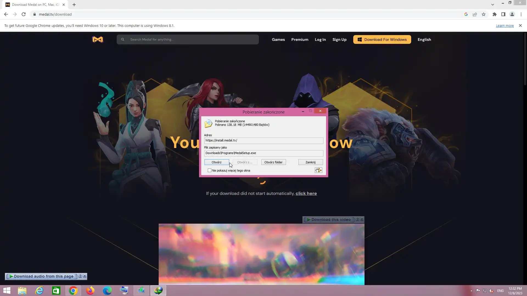The width and height of the screenshot is (527, 296).
Task: Follow the 'click here' download link
Action: (x=306, y=193)
